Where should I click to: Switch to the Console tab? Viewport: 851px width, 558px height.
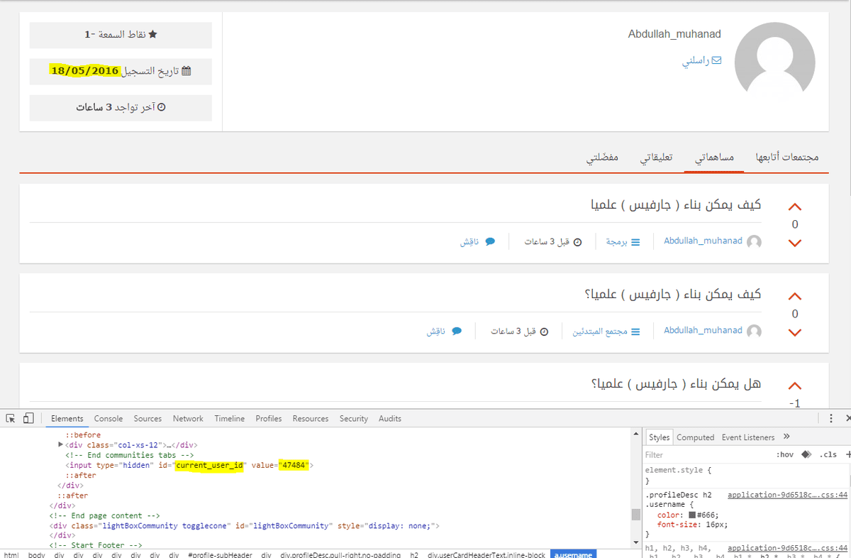pyautogui.click(x=109, y=419)
